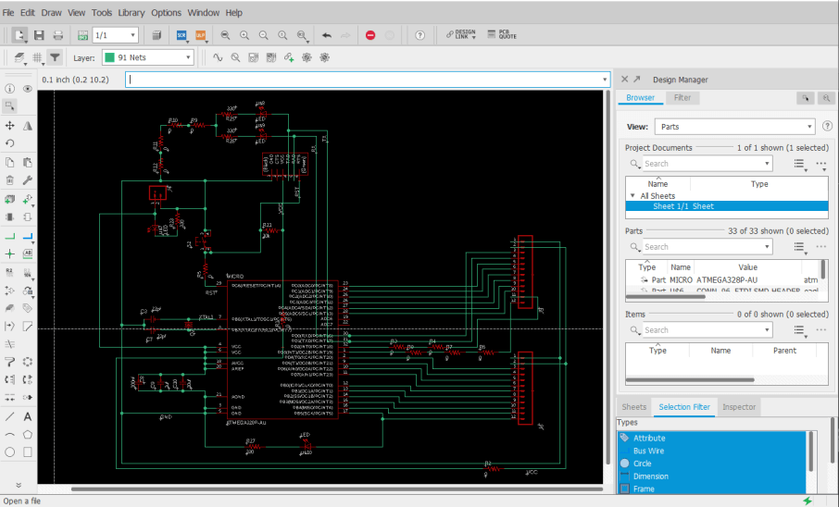
Task: Click the Design Link button
Action: (x=461, y=35)
